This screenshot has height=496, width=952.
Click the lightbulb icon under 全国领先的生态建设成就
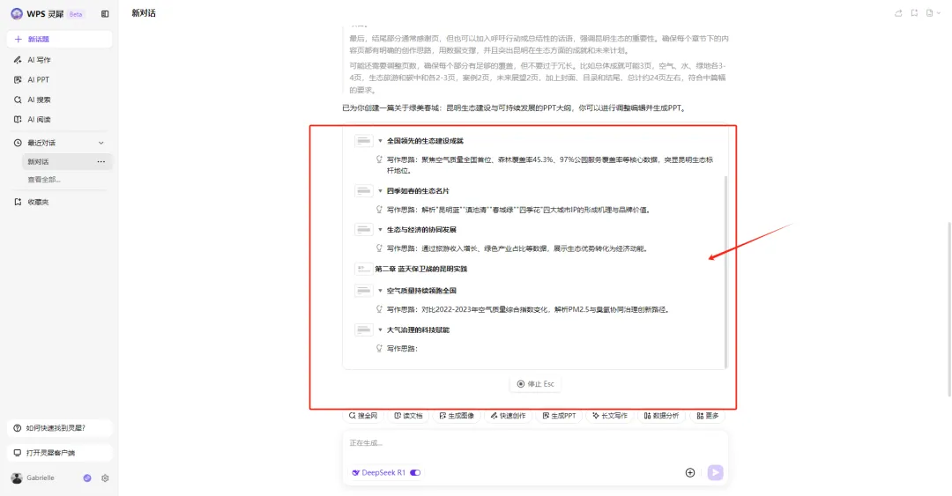[379, 159]
